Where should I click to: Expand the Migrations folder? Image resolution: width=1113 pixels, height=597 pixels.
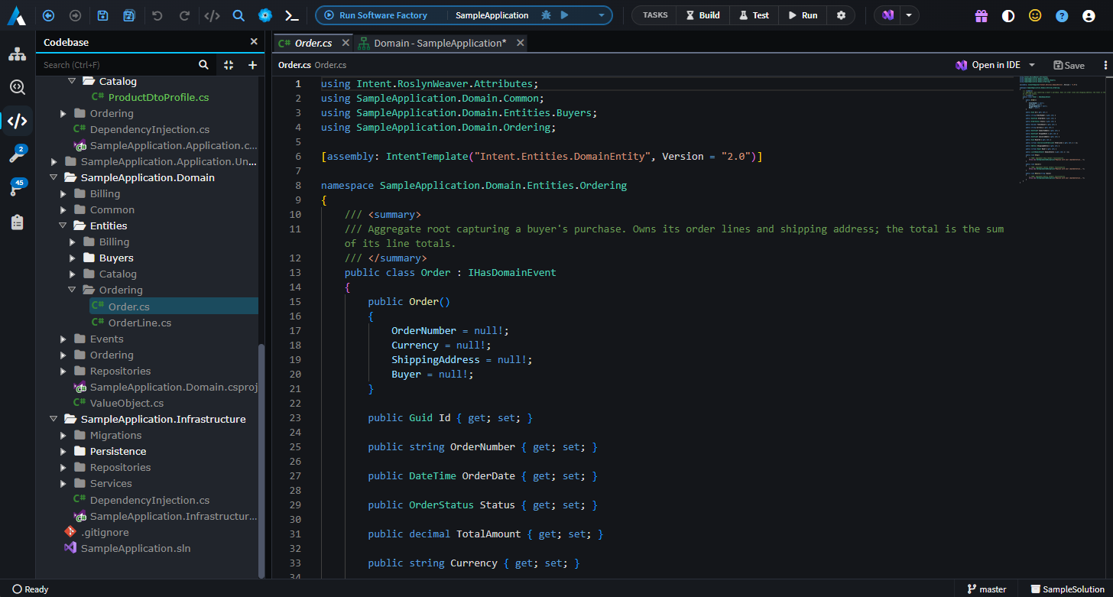63,435
